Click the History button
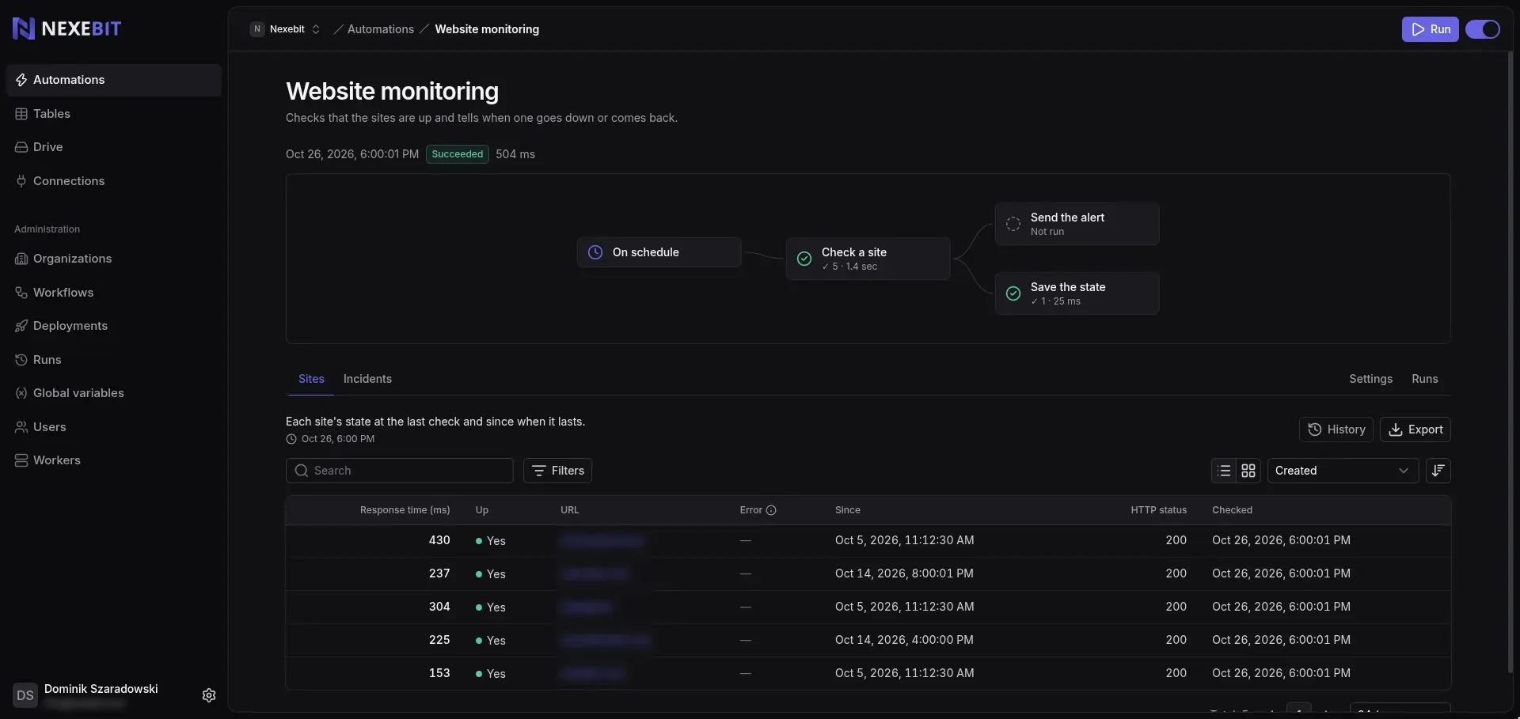Viewport: 1520px width, 719px height. [1336, 430]
